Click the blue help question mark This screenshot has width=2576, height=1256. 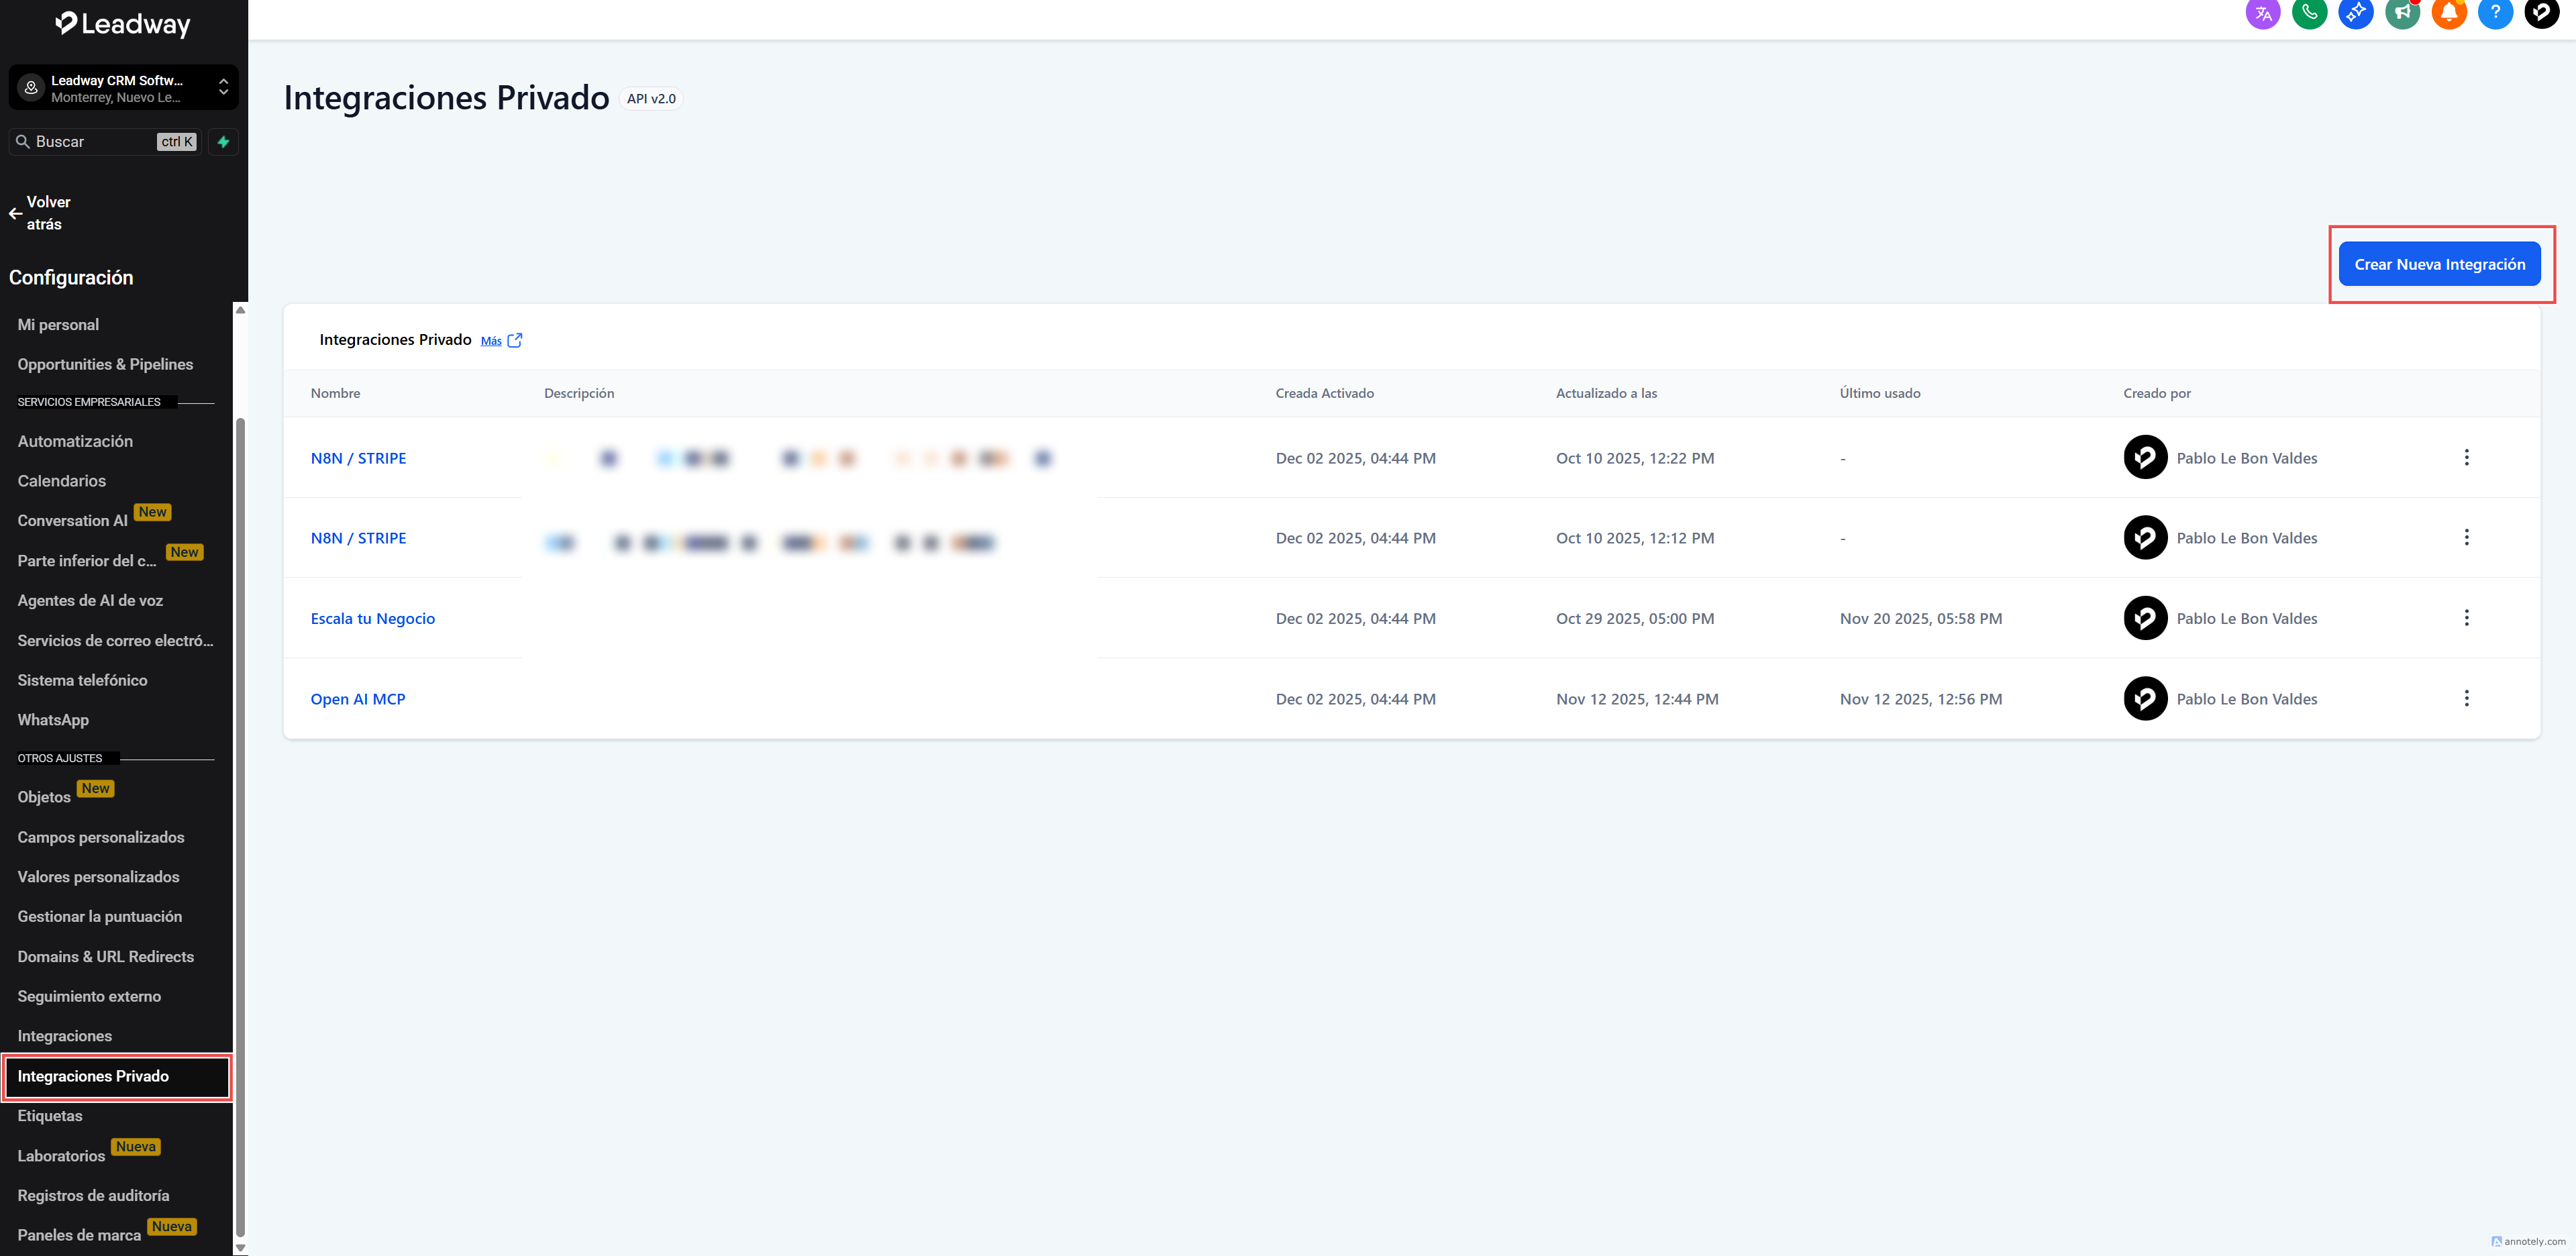[x=2495, y=13]
